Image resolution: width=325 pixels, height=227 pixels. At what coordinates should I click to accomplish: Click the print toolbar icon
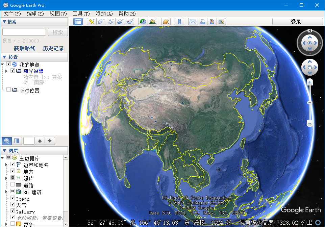[x=202, y=22]
